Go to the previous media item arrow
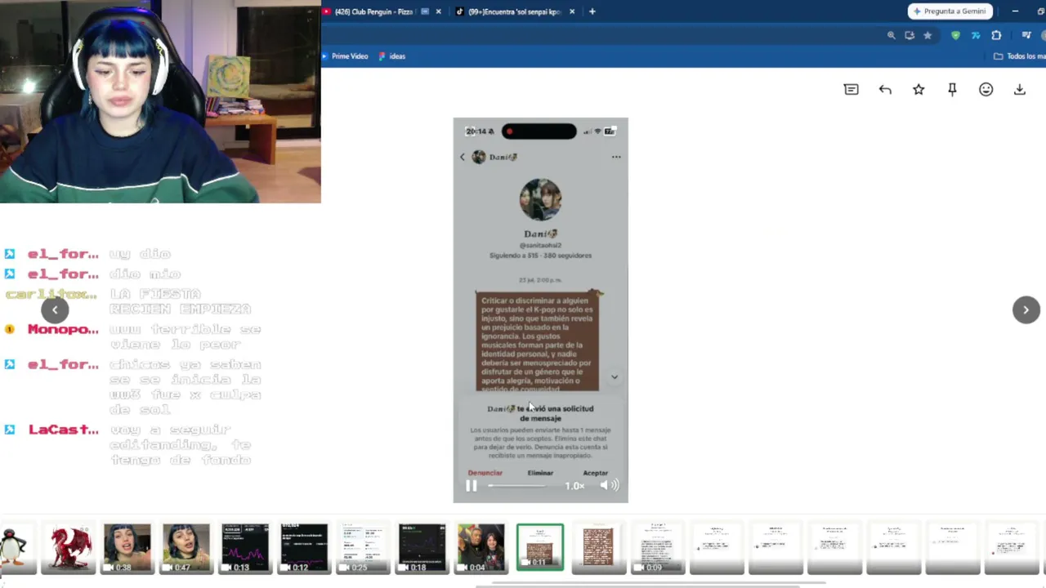 (55, 310)
